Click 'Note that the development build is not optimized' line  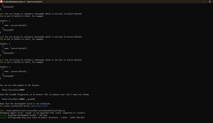[25, 104]
